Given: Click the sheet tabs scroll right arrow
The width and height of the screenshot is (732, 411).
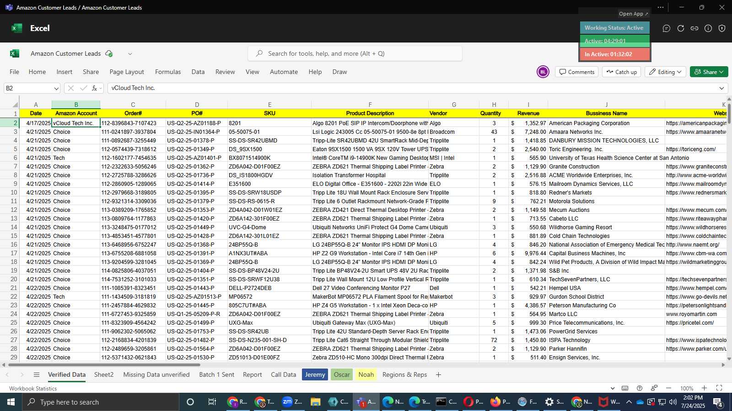Looking at the screenshot, I should tap(22, 375).
